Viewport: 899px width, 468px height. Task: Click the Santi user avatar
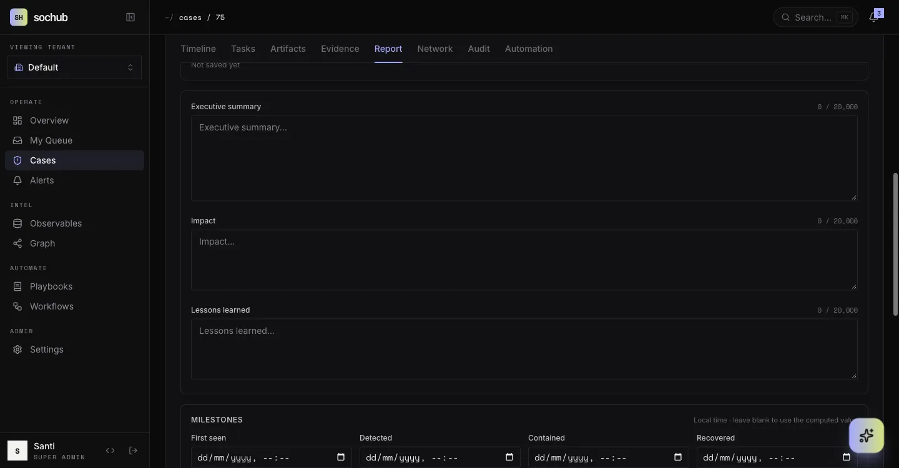[17, 451]
